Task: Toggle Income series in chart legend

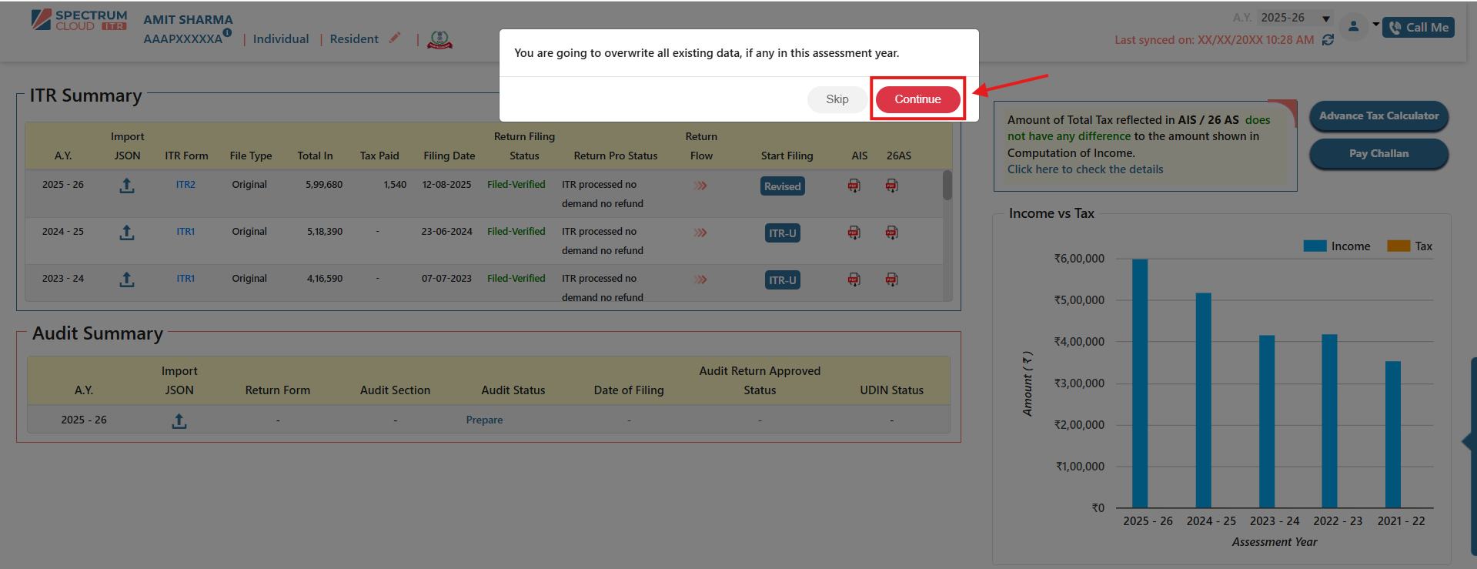Action: 1337,246
